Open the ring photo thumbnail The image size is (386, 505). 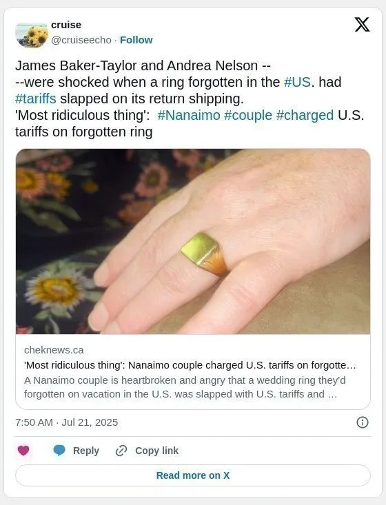point(193,241)
